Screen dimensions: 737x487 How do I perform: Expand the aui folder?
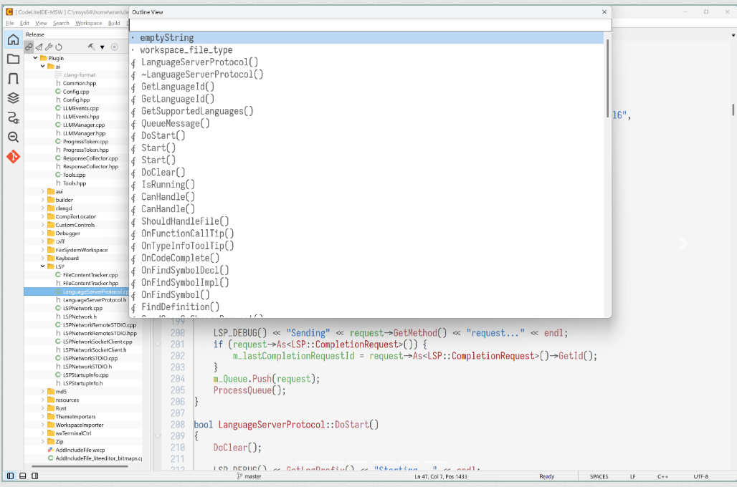click(x=43, y=192)
